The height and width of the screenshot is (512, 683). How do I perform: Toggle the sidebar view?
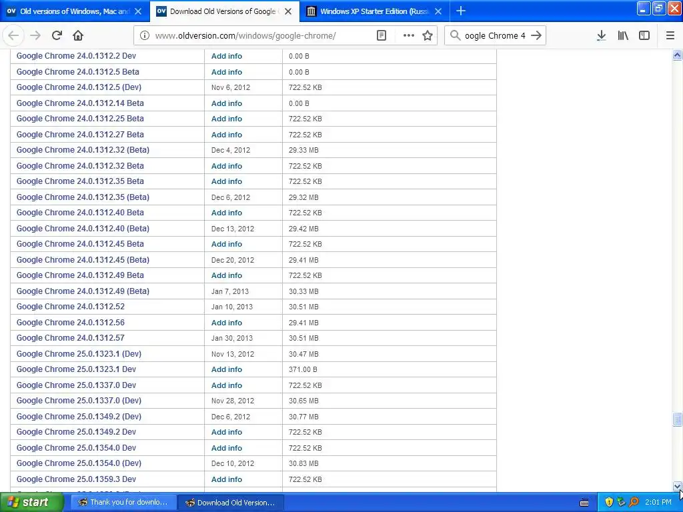coord(644,36)
